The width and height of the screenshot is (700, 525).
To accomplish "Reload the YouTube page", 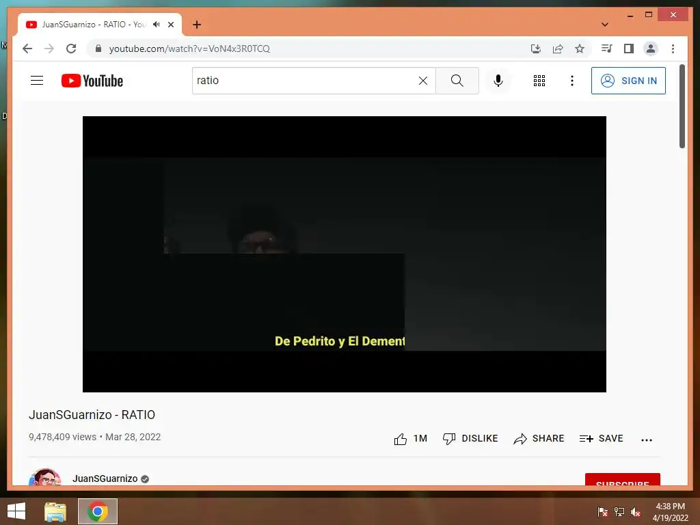I will pos(71,49).
